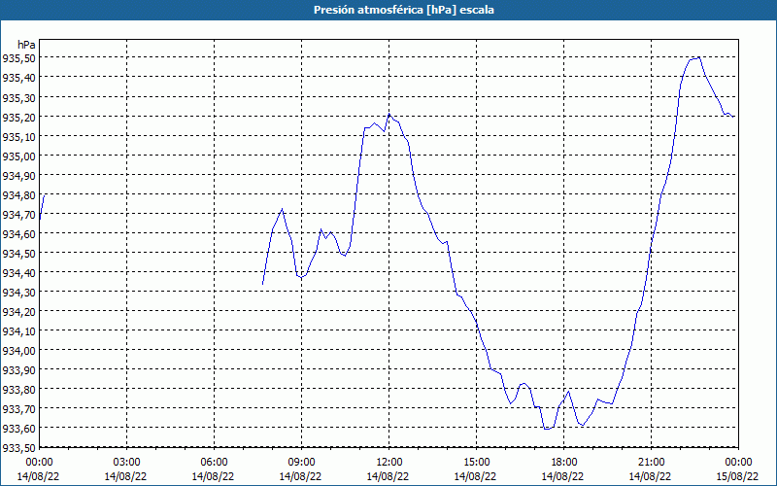The image size is (777, 486).
Task: Select the 934,90 y-axis value
Action: pyautogui.click(x=18, y=176)
